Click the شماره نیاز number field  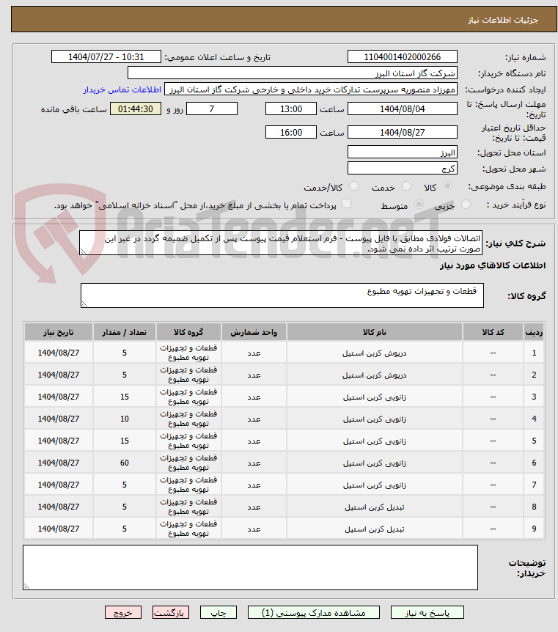pos(403,57)
